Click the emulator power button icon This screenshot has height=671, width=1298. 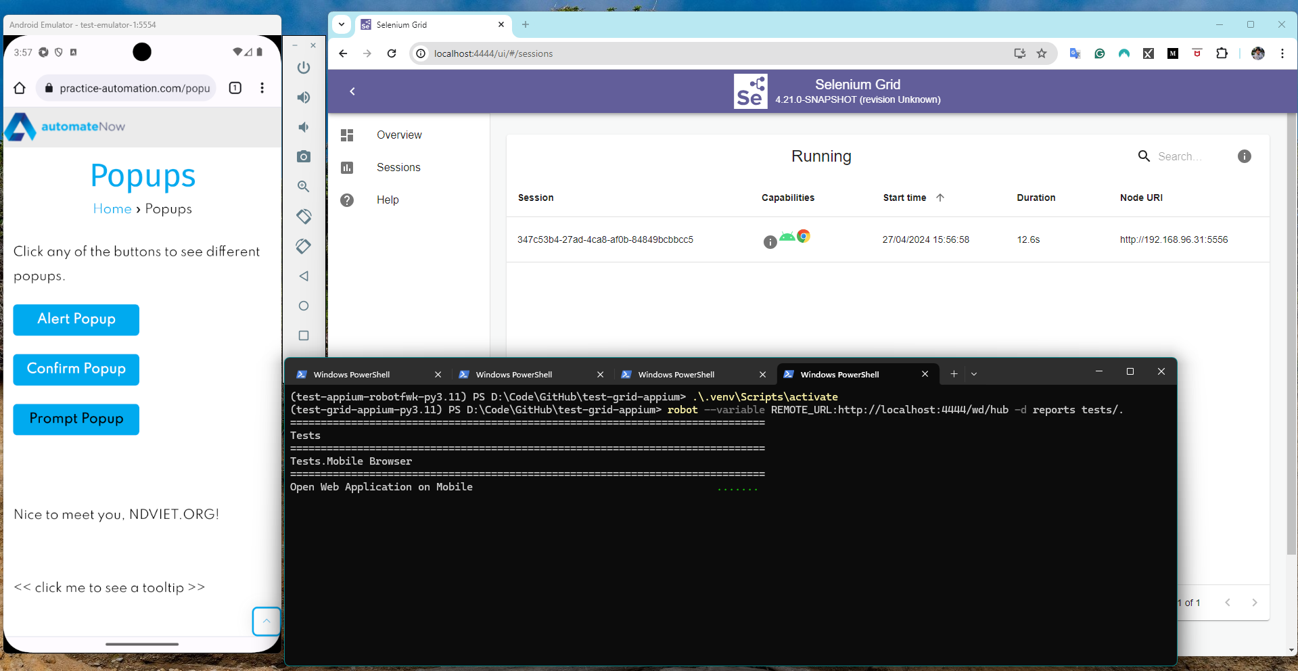pyautogui.click(x=304, y=68)
